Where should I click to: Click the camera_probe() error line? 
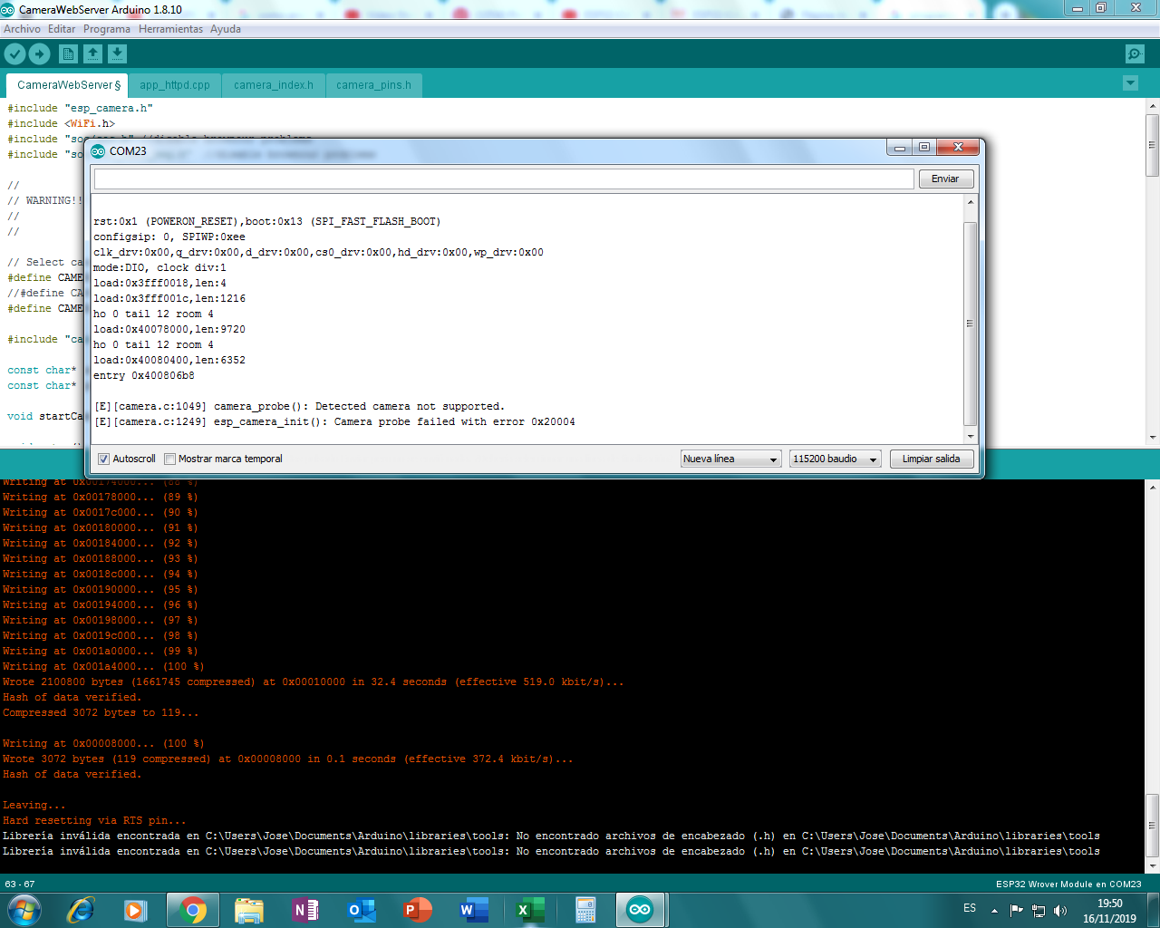pyautogui.click(x=300, y=406)
